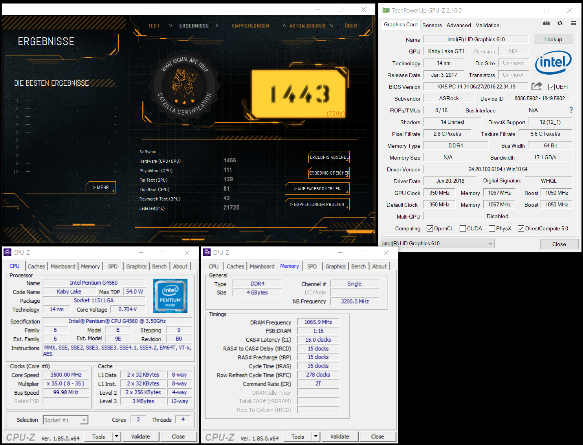Click AUF FACEBOOK TEILEN button
This screenshot has height=445, width=583.
click(x=317, y=189)
